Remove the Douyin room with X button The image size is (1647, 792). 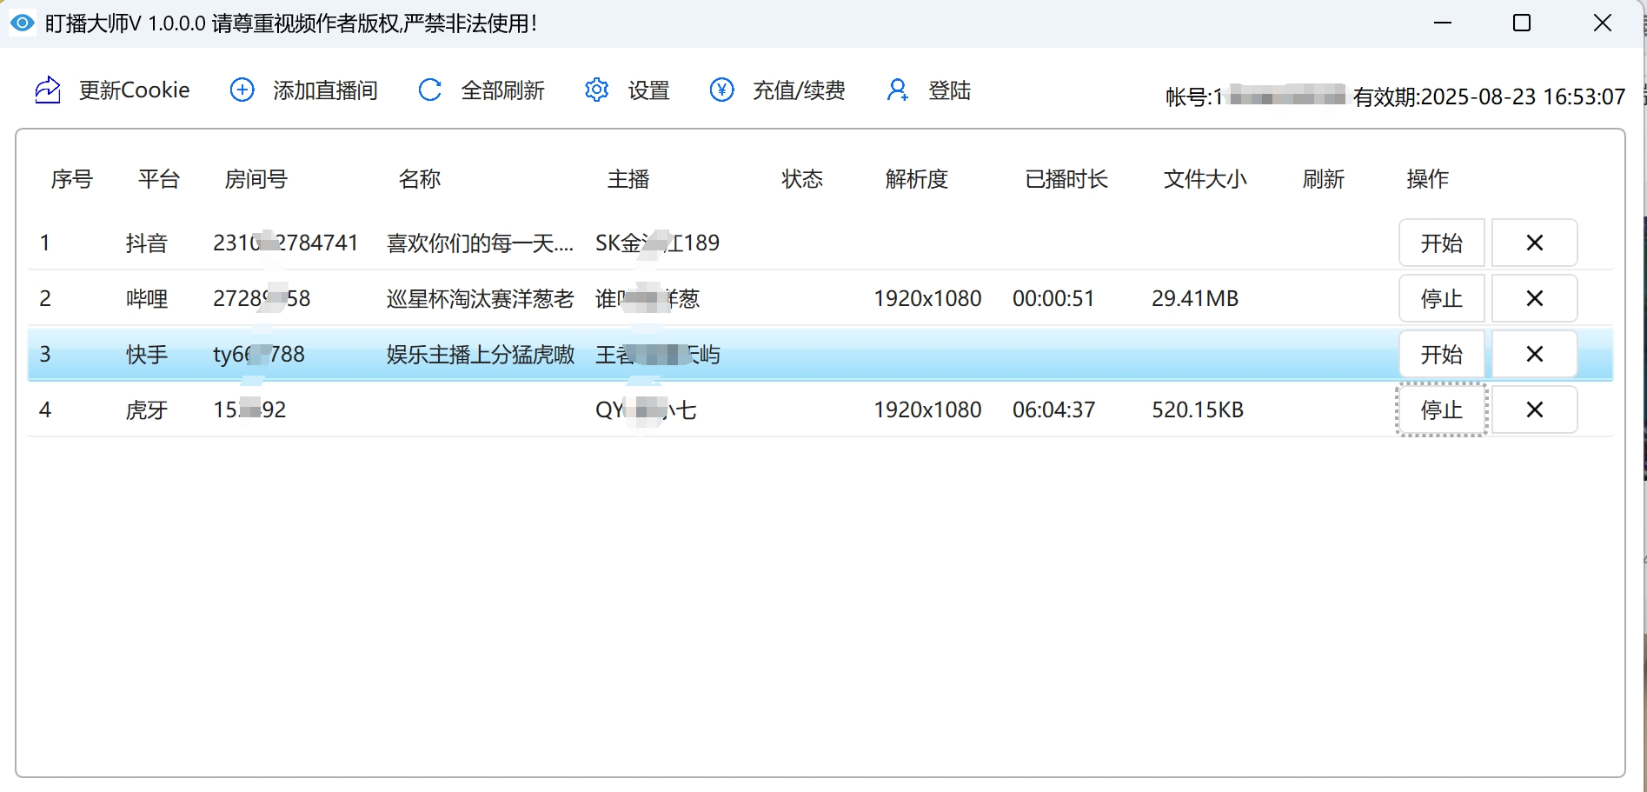[1534, 243]
